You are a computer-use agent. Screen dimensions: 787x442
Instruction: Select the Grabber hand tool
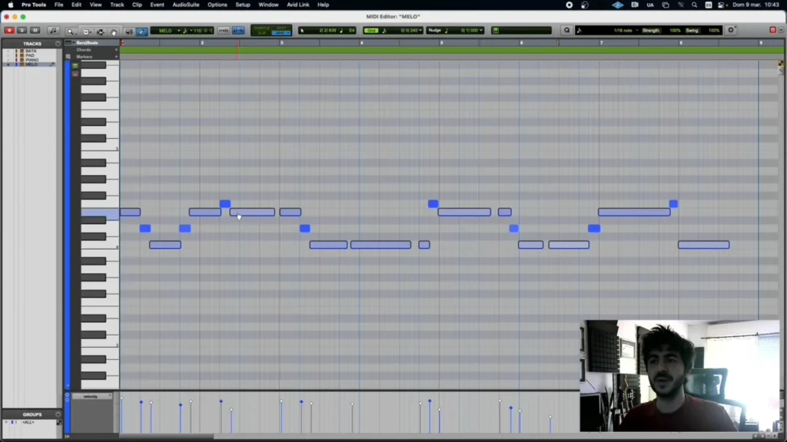[114, 31]
